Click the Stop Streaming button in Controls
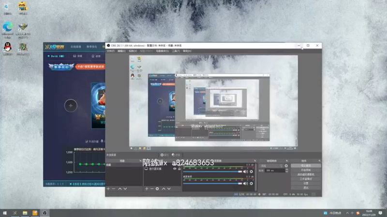387x217 pixels. click(x=306, y=165)
